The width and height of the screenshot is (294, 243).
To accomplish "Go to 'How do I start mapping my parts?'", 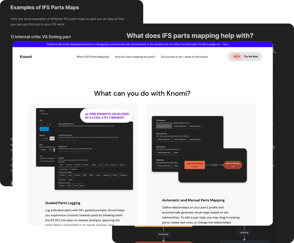I will point(135,57).
